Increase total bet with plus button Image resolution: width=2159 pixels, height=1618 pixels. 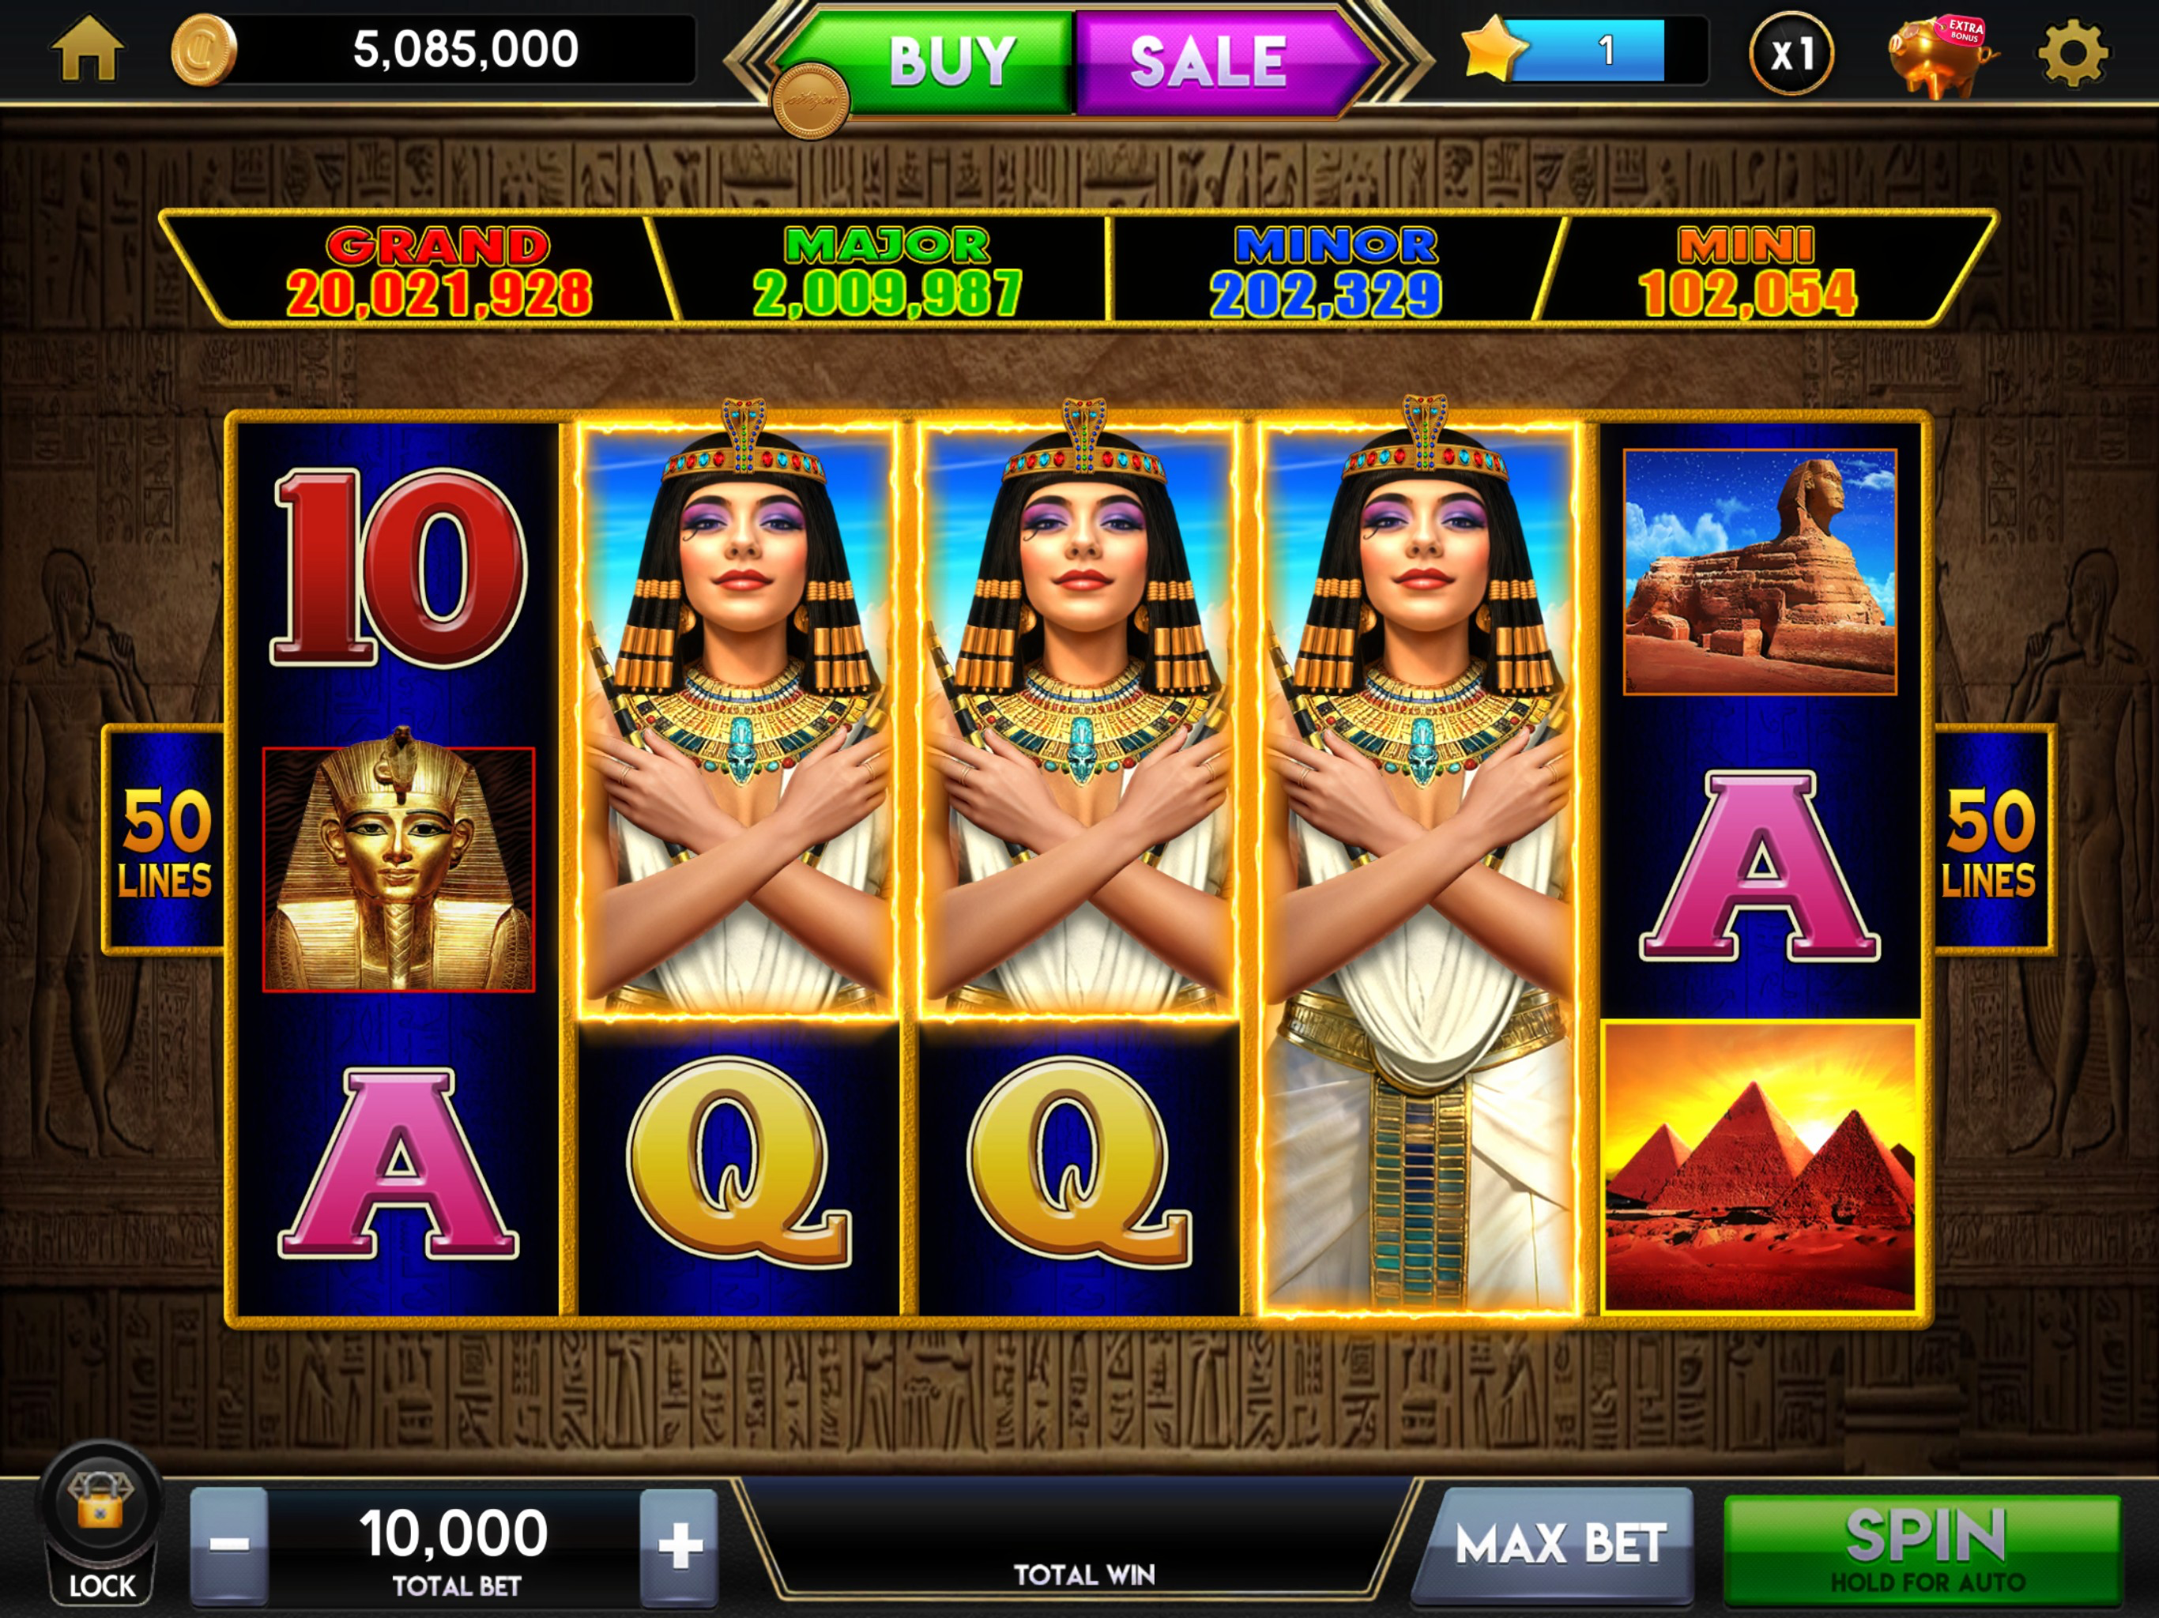(680, 1546)
